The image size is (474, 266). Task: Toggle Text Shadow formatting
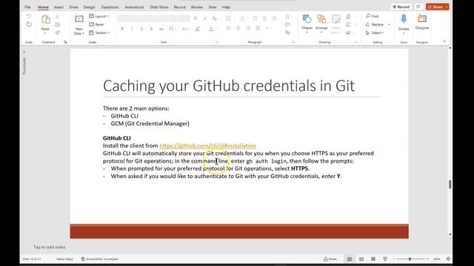[151, 29]
